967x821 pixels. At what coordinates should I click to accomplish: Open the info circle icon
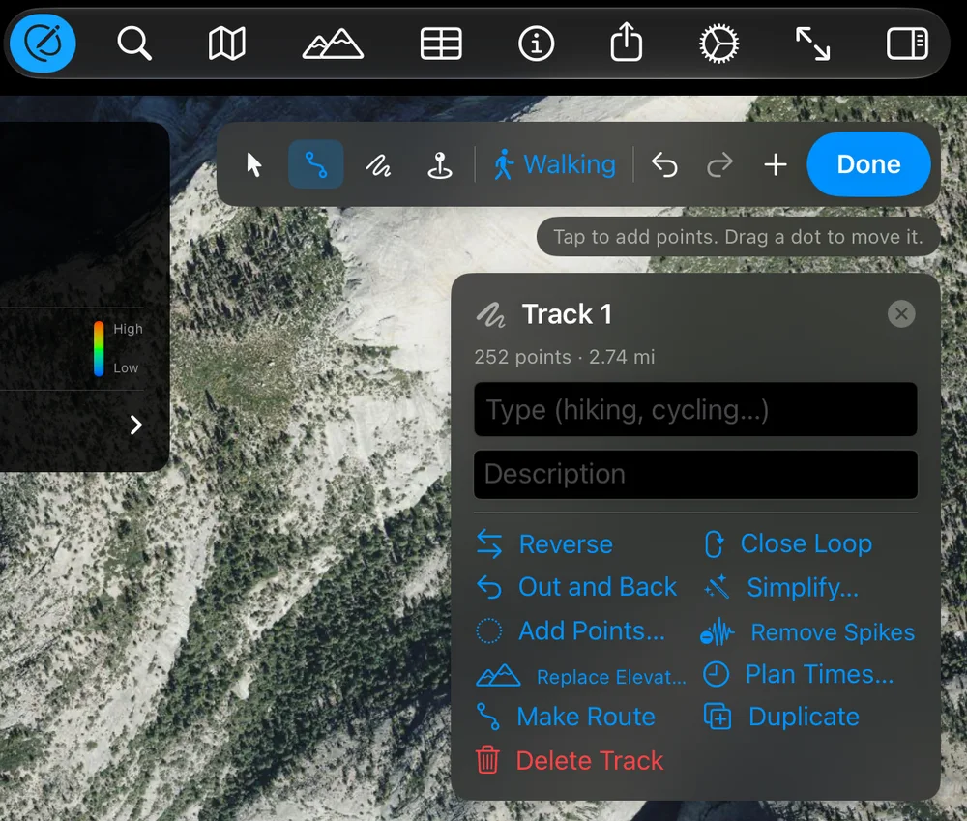536,44
